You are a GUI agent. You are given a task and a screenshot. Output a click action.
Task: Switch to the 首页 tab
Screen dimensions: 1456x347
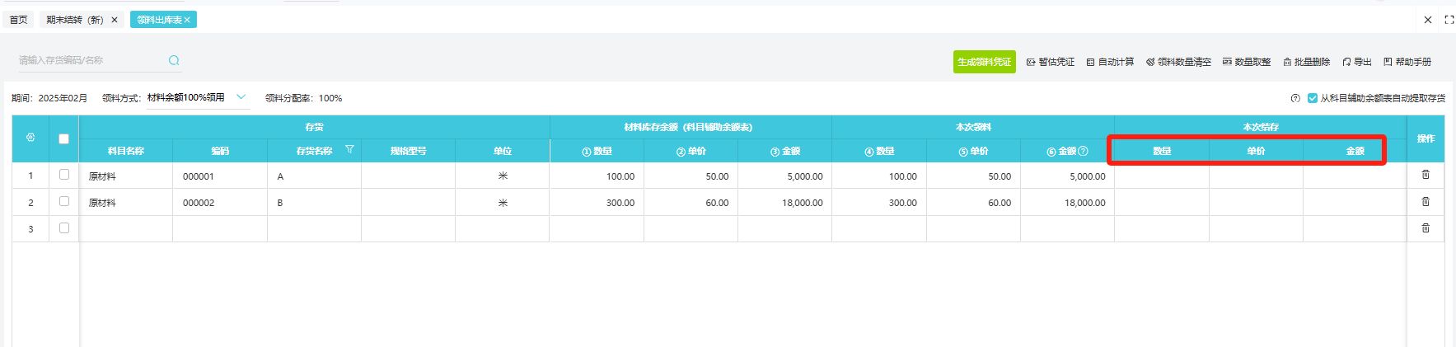click(18, 20)
